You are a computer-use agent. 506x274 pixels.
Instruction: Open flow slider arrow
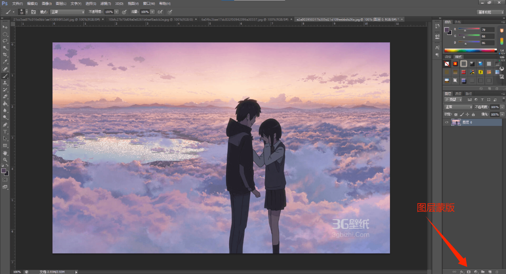(152, 12)
